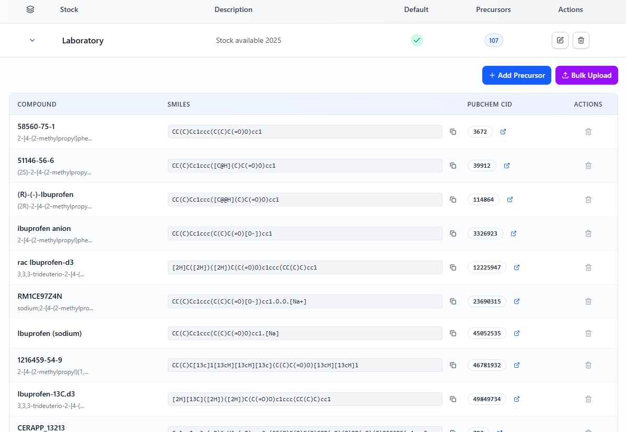Copy SMILES for (R)-(-)-Ibuprofen

click(453, 200)
